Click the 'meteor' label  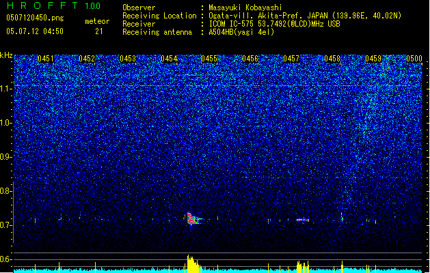pos(97,21)
